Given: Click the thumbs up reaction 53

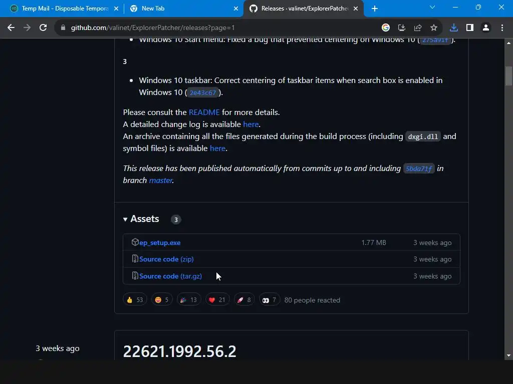Looking at the screenshot, I should [x=135, y=300].
